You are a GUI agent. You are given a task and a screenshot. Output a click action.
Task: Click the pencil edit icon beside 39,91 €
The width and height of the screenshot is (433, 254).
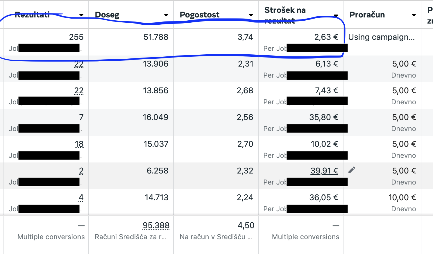click(352, 170)
